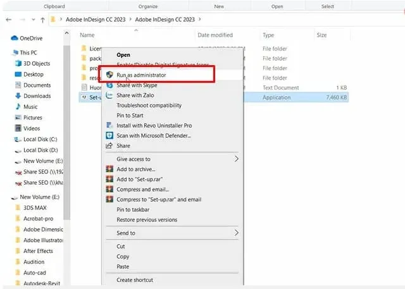405x289 pixels.
Task: Click the Text Document type cell
Action: tap(280, 88)
